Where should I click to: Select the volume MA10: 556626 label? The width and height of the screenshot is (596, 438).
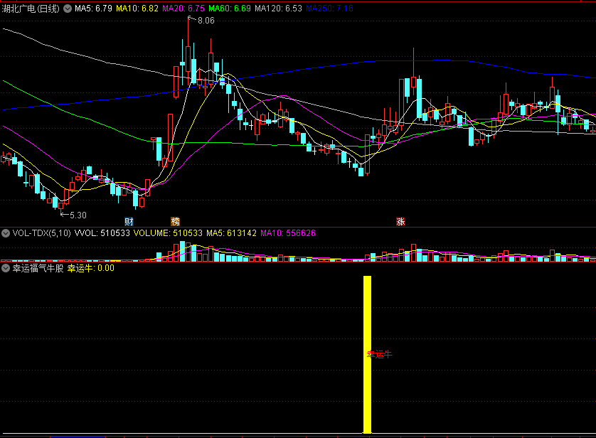click(288, 233)
